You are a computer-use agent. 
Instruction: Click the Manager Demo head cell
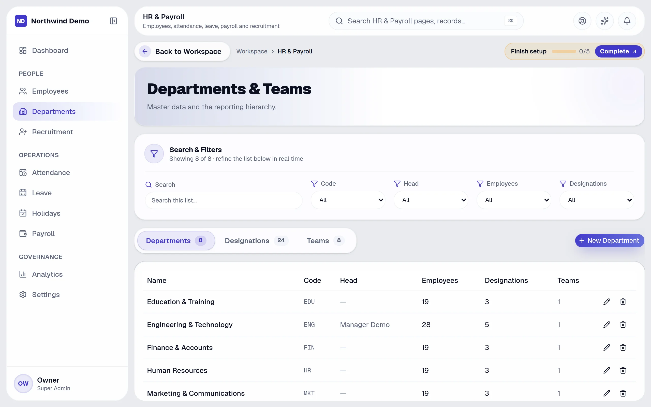364,324
